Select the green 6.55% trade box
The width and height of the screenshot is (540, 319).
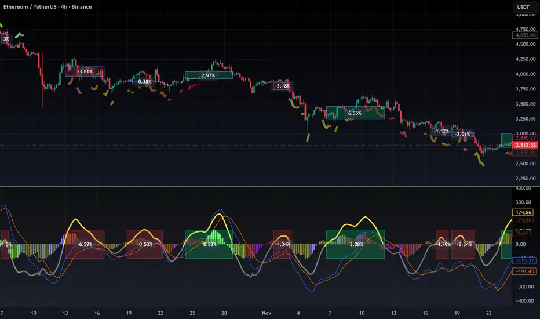coord(355,113)
